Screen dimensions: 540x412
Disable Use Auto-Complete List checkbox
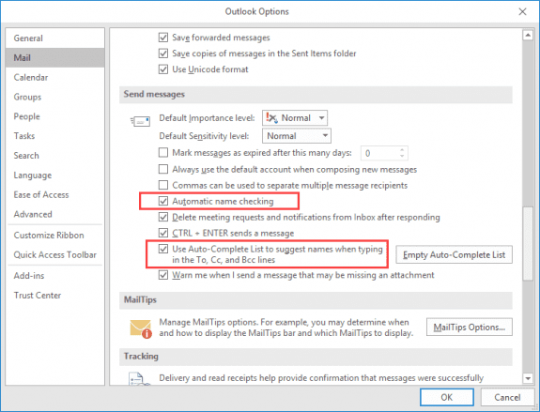click(163, 249)
